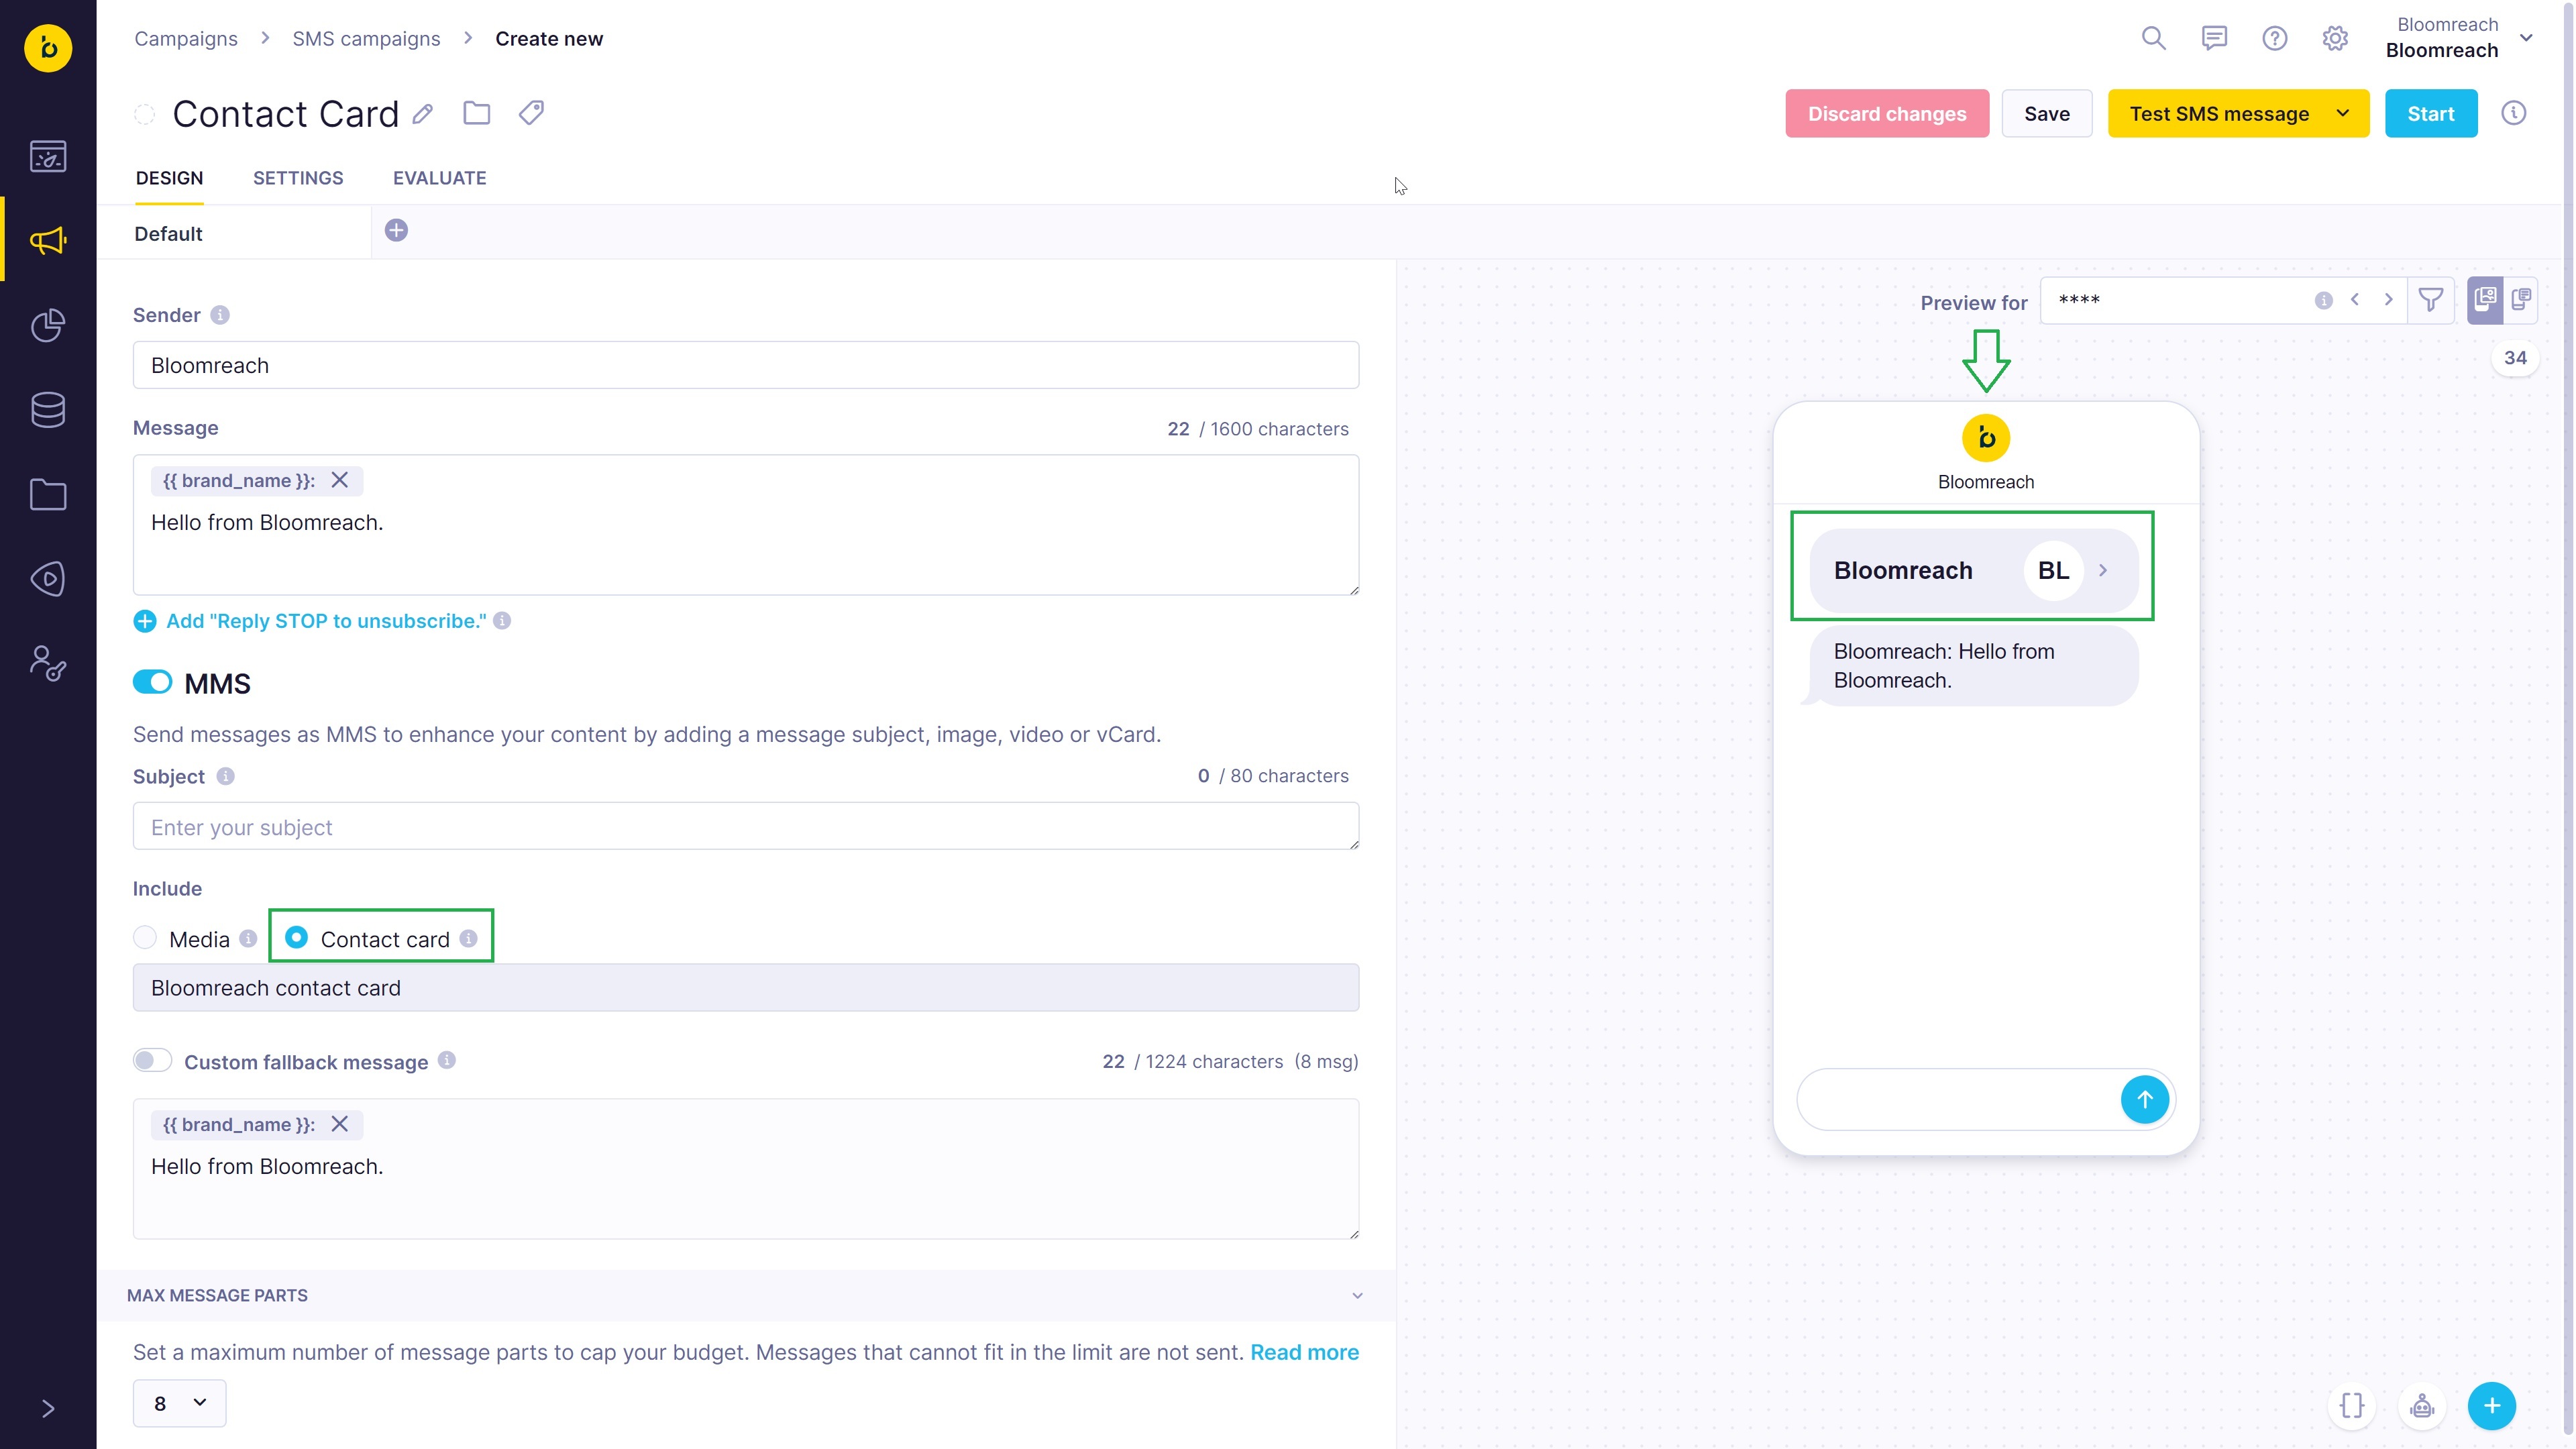
Task: Open the Test SMS message dropdown arrow
Action: click(x=2342, y=114)
